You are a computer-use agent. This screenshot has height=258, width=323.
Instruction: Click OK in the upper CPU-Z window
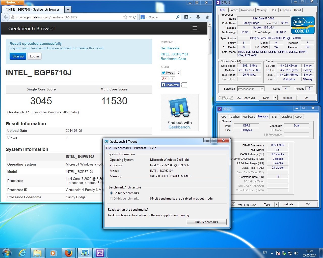coord(306,98)
